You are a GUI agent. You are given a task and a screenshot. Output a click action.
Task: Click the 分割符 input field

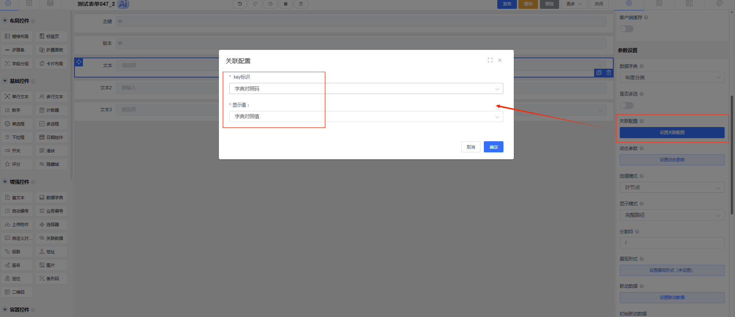coord(672,243)
